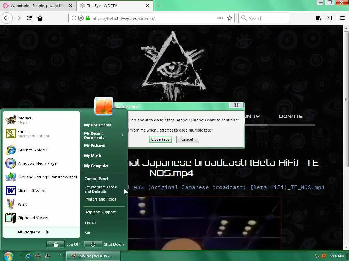Click the page vertical scrollbar thumb
The height and width of the screenshot is (261, 349).
click(x=346, y=99)
